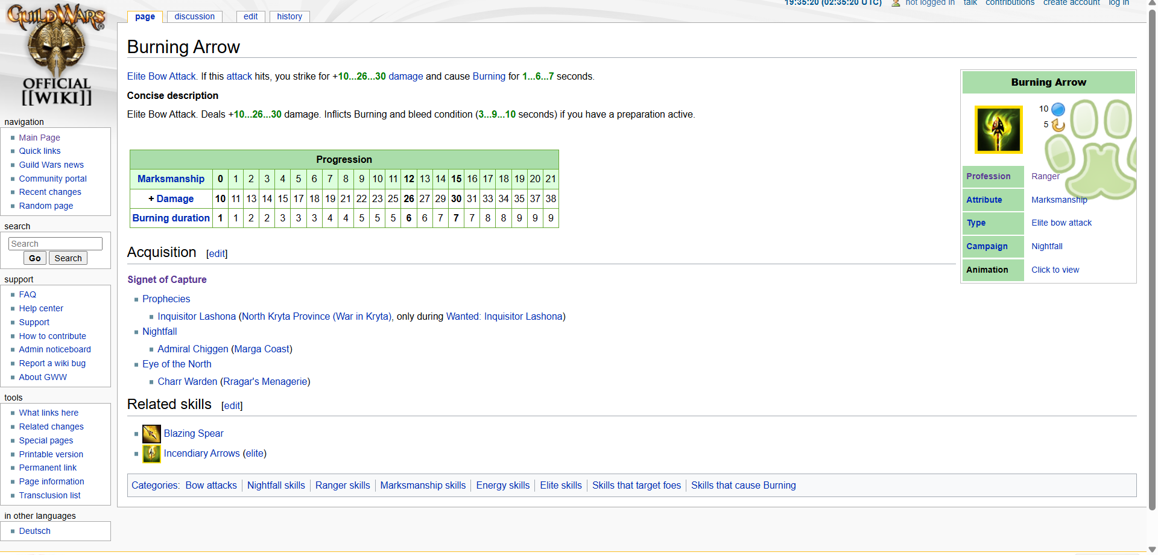
Task: Open Printable version link
Action: (51, 454)
